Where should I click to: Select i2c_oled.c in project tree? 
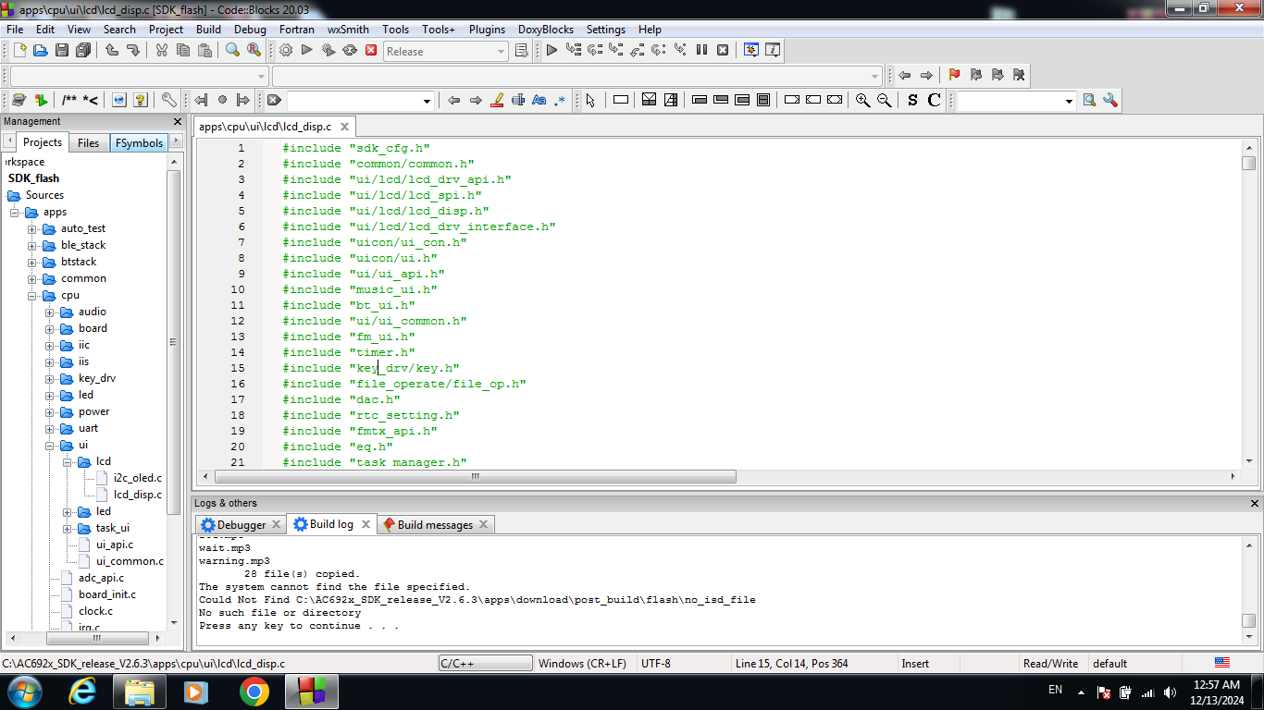pyautogui.click(x=137, y=478)
